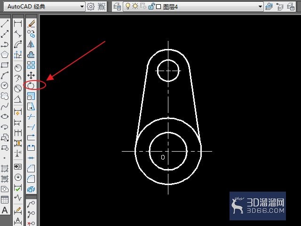Select the circled Rotate tool
Viewport: 301px width, 226px height.
tap(31, 86)
